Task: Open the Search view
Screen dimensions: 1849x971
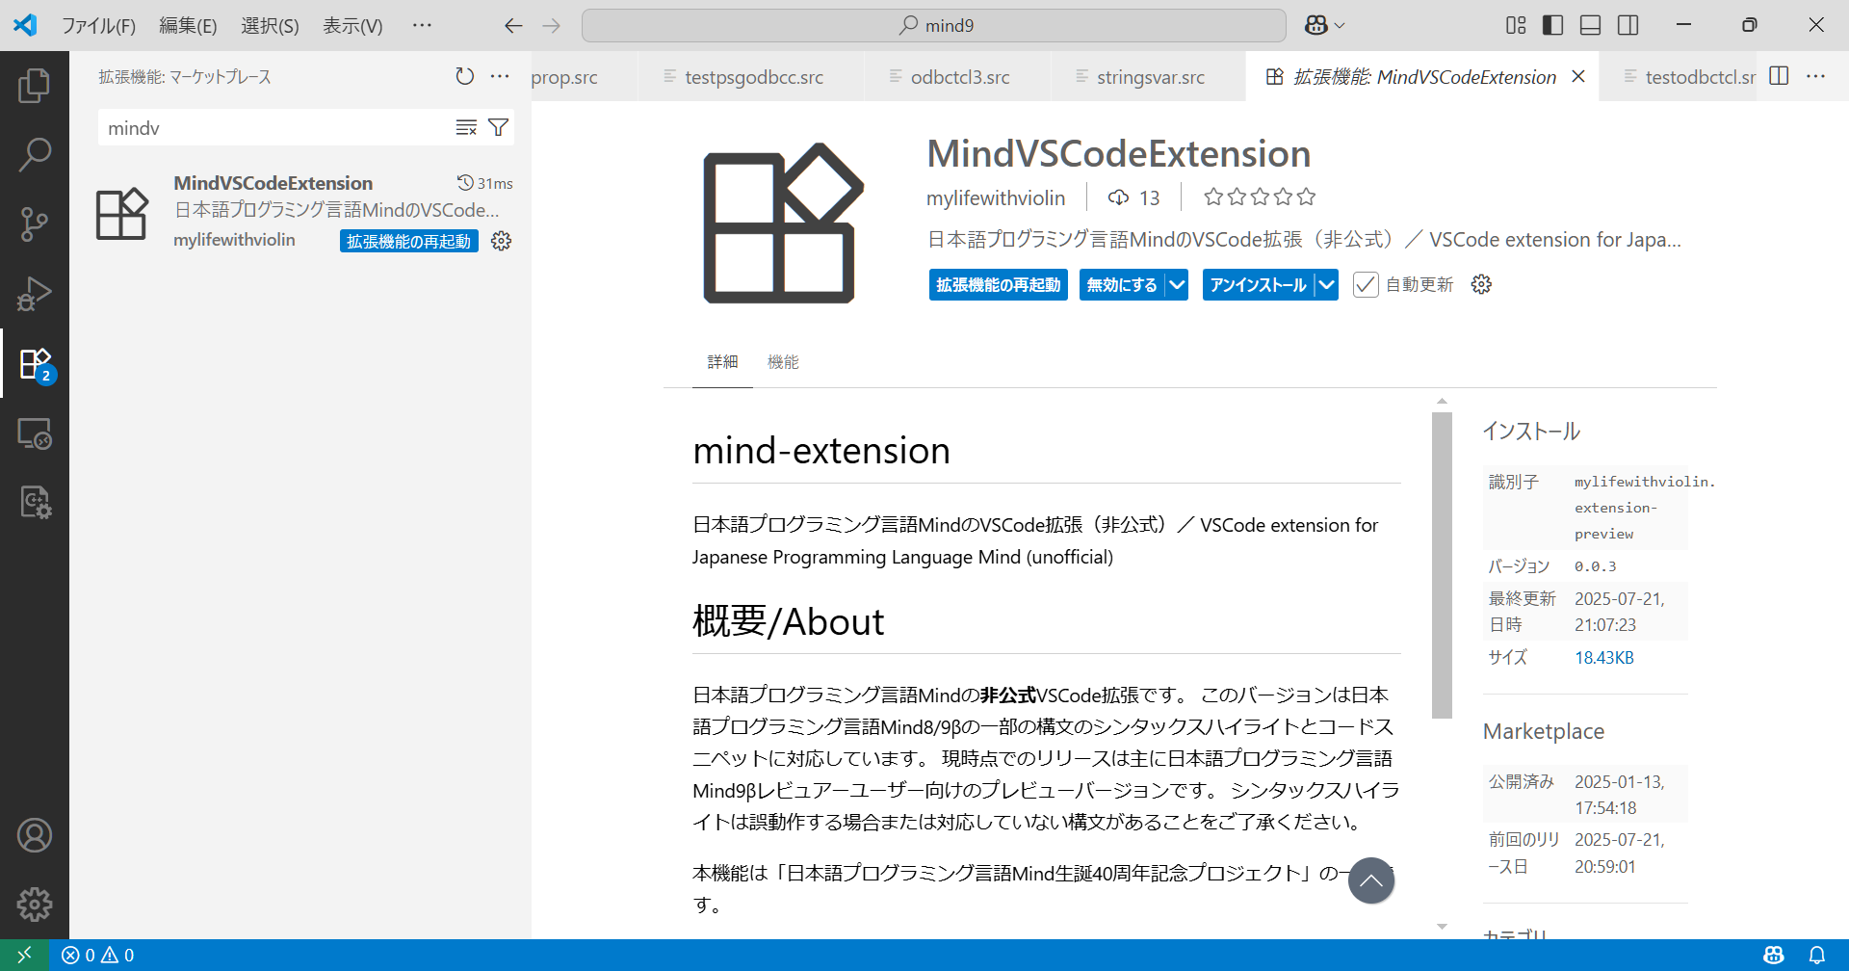Action: (35, 154)
